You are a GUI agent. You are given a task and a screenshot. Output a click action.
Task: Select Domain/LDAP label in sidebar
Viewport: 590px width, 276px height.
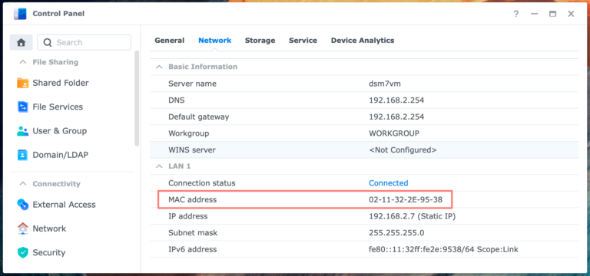tap(60, 155)
